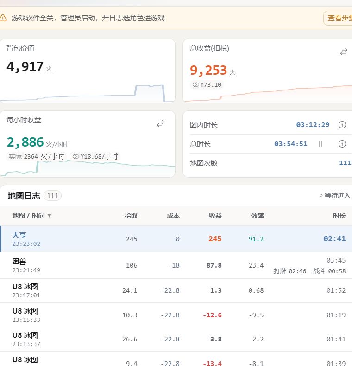Click the 9,253 total income value
The height and width of the screenshot is (366, 352).
[208, 70]
